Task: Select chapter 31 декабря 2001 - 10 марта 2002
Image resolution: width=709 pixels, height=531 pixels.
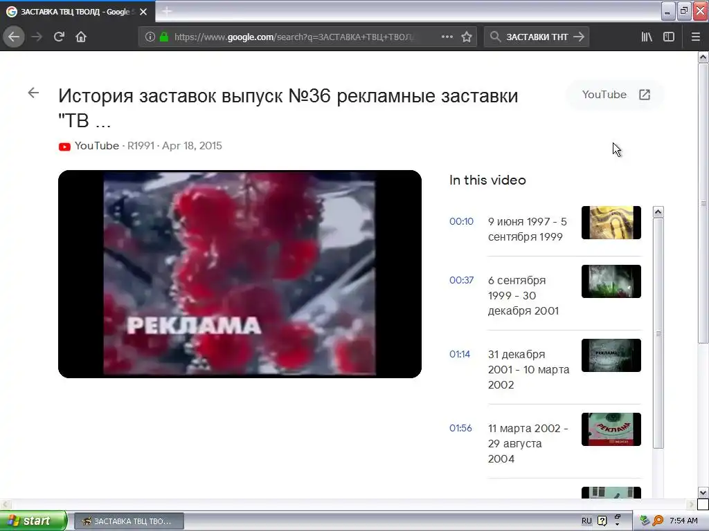Action: tap(528, 369)
